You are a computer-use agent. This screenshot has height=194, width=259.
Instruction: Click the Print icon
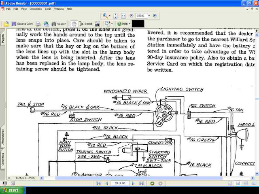click(38, 24)
